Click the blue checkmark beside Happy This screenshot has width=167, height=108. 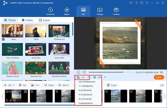[x=3, y=39]
